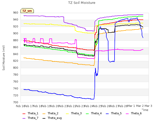
Task: Click the 940 y-axis tick label
Action: coord(16,20)
